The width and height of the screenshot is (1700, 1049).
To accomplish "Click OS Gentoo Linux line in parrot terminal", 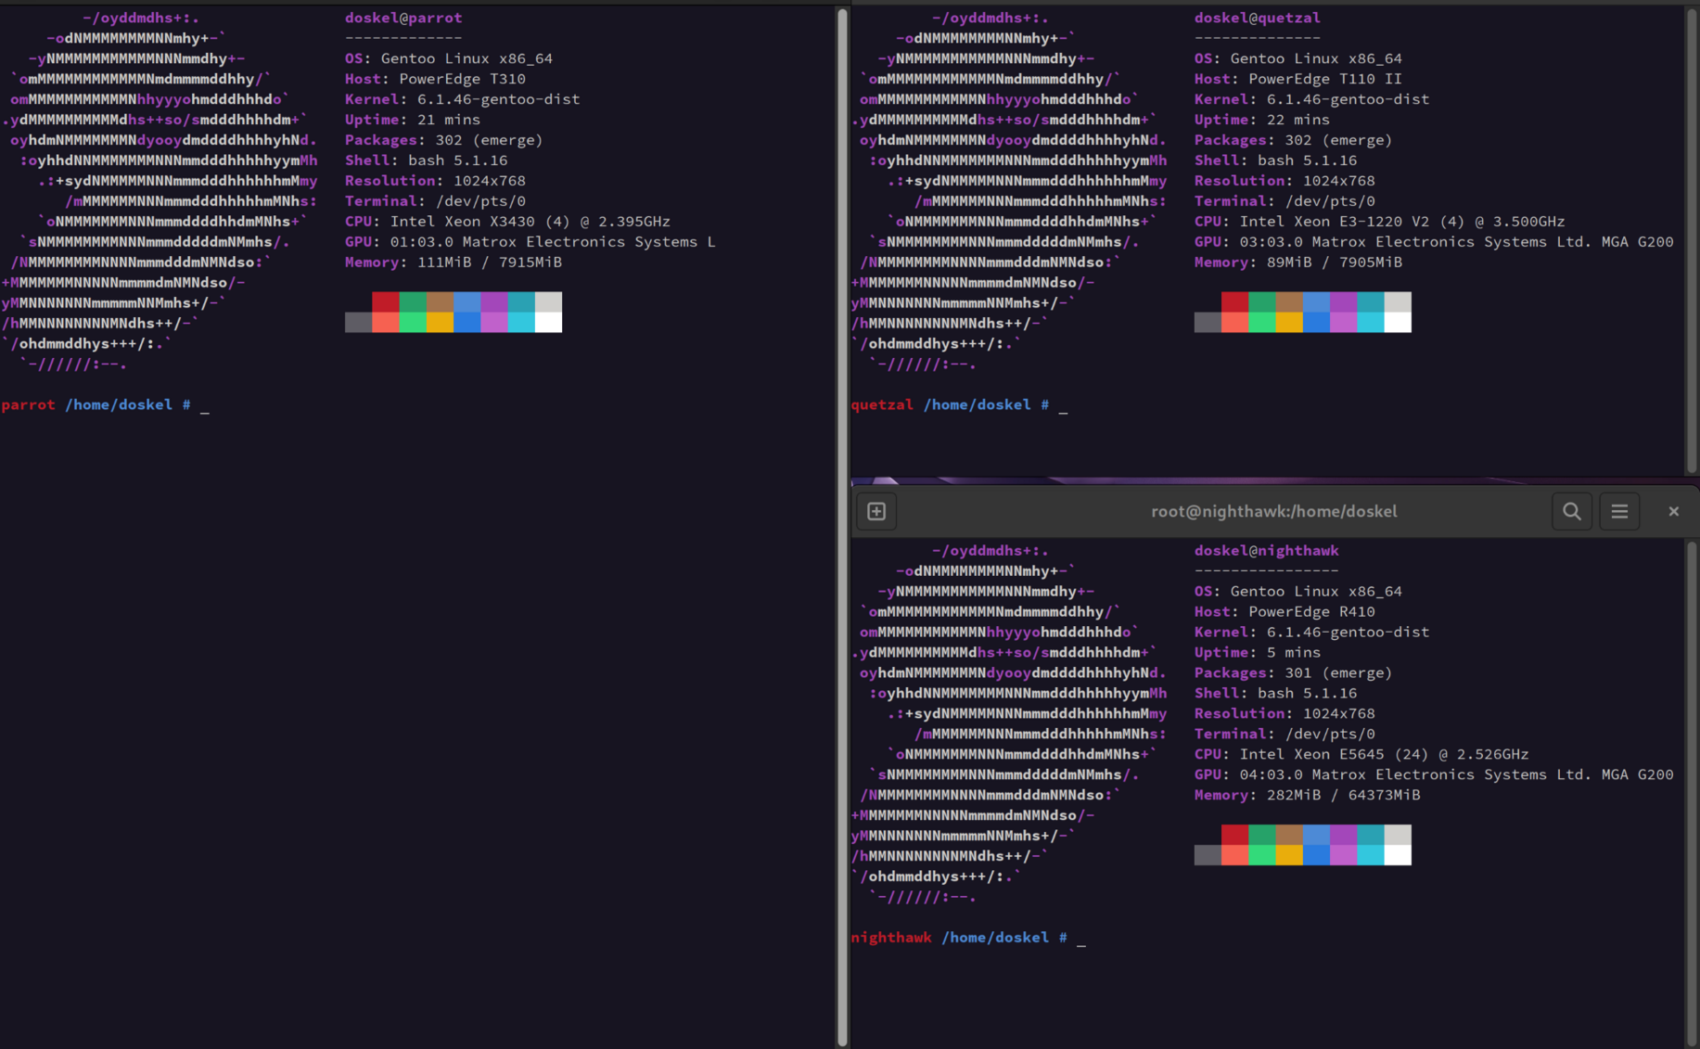I will point(449,58).
